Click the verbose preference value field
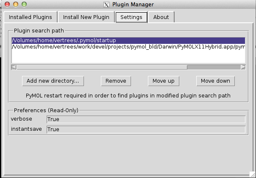Screen dimensions: 256x178 click(x=146, y=119)
